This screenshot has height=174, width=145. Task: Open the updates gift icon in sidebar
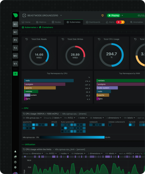click(15, 157)
